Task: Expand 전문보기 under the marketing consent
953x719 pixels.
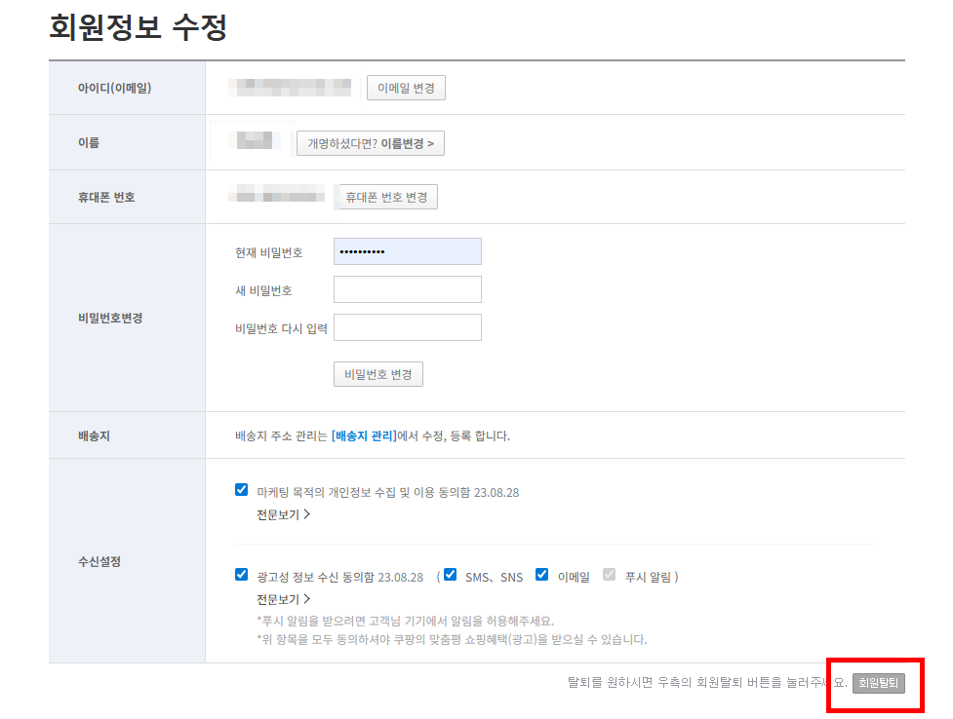Action: coord(283,514)
